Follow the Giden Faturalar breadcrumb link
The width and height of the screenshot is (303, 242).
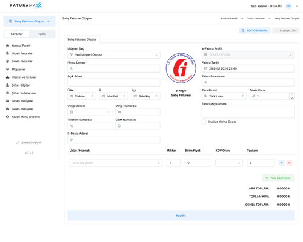pos(256,18)
